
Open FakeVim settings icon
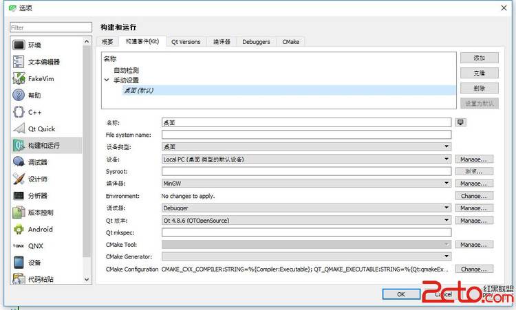tap(19, 78)
